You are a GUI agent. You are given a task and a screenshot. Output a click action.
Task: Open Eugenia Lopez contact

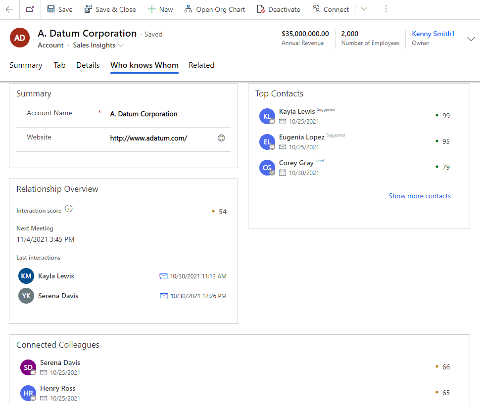(302, 137)
